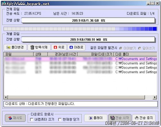This screenshot has width=161, height=127.
Task: Select the fourth row in download list
Action: 80,72
